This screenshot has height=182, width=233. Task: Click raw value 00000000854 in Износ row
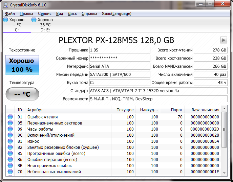(x=205, y=141)
